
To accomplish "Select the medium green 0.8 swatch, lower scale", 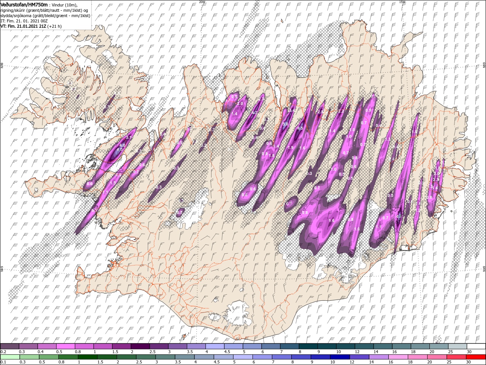I will (x=68, y=357).
